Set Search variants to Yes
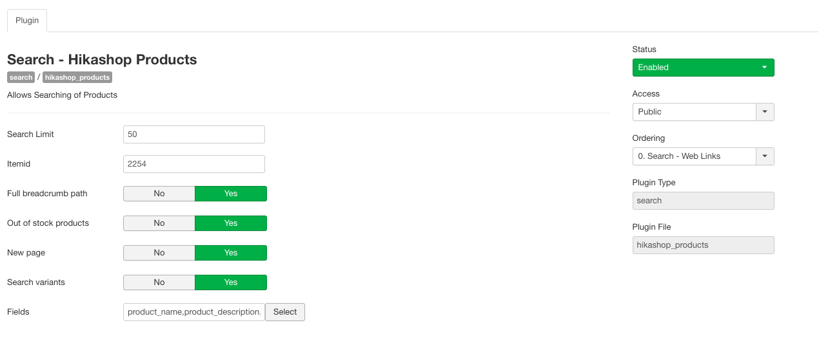The width and height of the screenshot is (819, 341). (x=231, y=282)
